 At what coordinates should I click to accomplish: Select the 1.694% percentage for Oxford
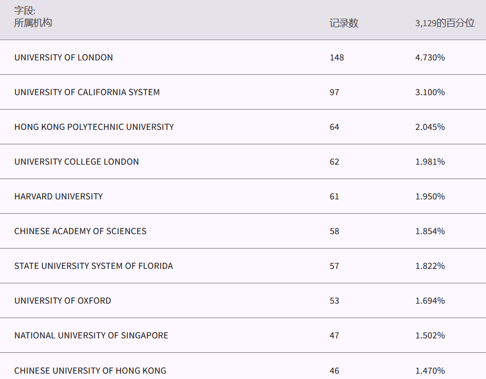[430, 301]
